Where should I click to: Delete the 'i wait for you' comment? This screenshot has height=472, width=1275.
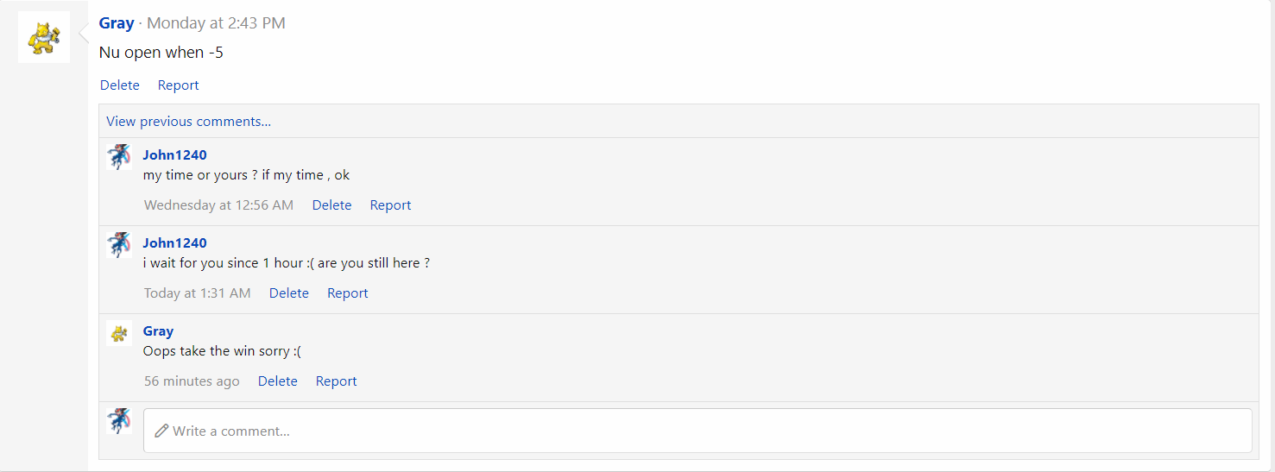288,293
